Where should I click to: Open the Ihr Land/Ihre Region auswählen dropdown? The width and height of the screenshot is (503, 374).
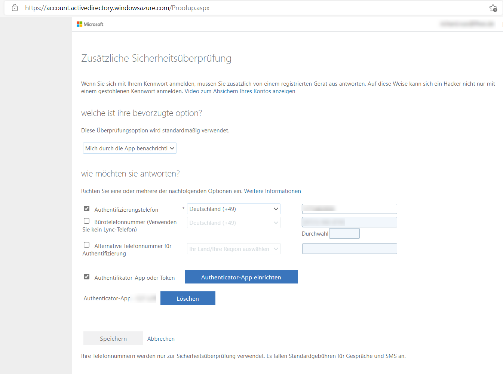pos(233,249)
